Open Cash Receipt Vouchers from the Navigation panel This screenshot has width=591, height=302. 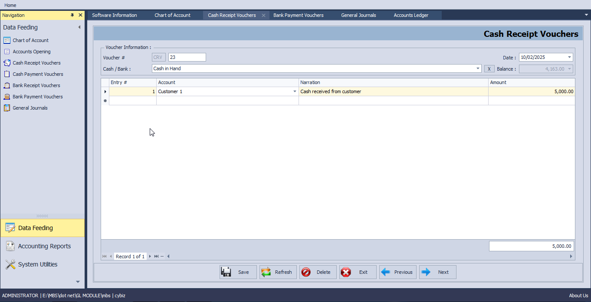pos(32,63)
